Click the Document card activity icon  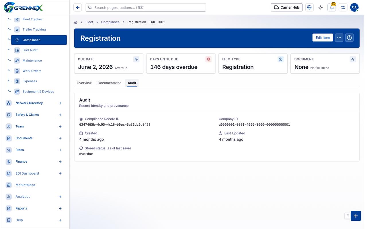[353, 59]
